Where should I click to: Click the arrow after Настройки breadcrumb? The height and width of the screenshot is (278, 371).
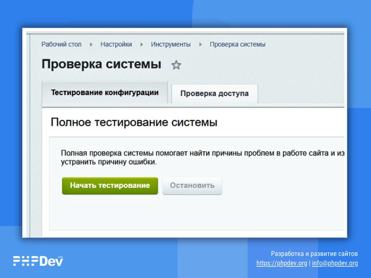click(142, 45)
